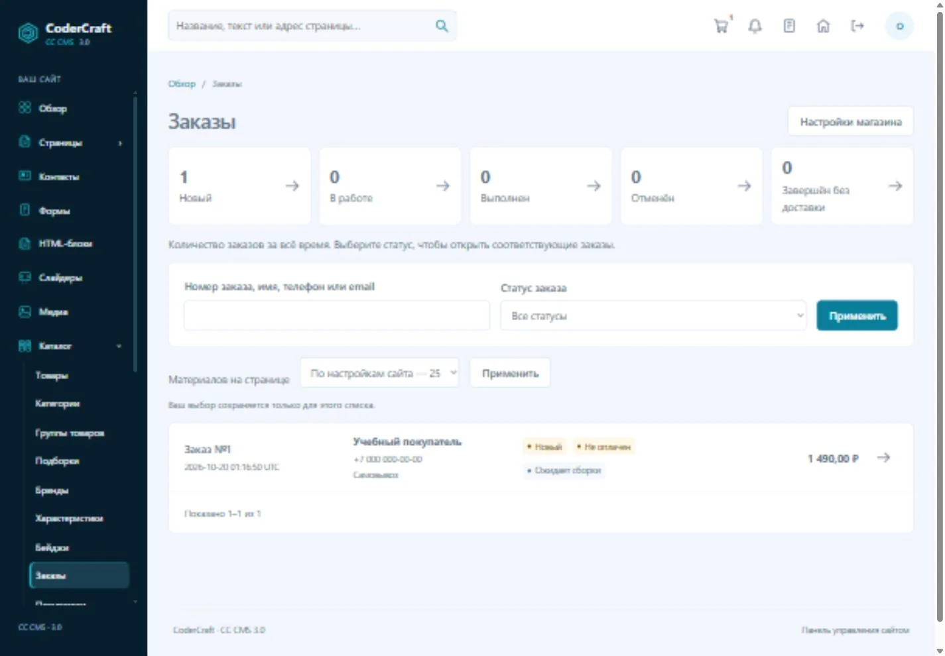The image size is (945, 656).
Task: Click the white Применить per-page button
Action: click(x=510, y=373)
